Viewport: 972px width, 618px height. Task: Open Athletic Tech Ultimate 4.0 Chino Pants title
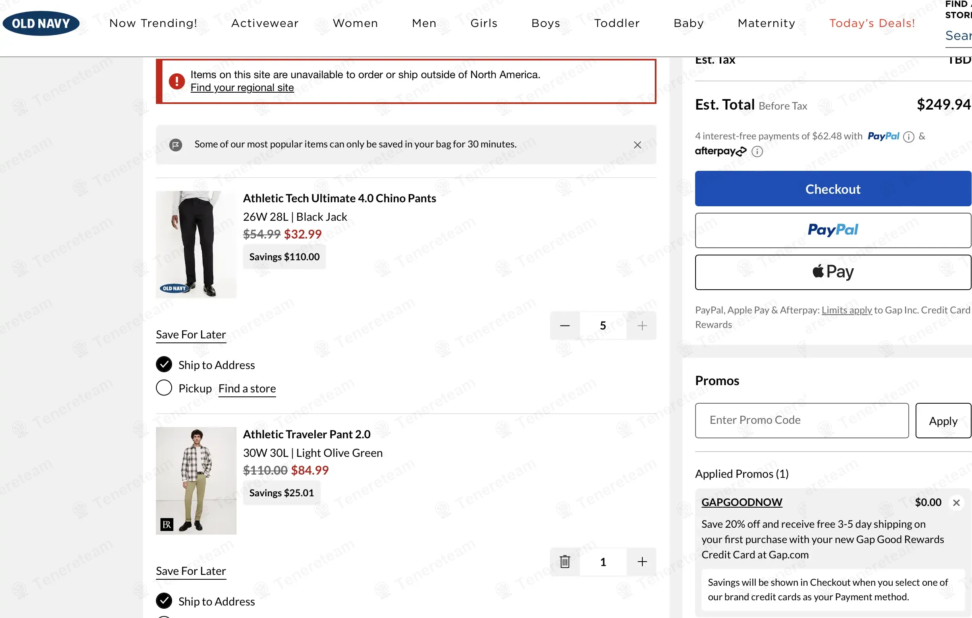pos(339,198)
